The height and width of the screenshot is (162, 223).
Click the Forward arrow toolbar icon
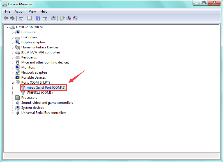point(12,18)
